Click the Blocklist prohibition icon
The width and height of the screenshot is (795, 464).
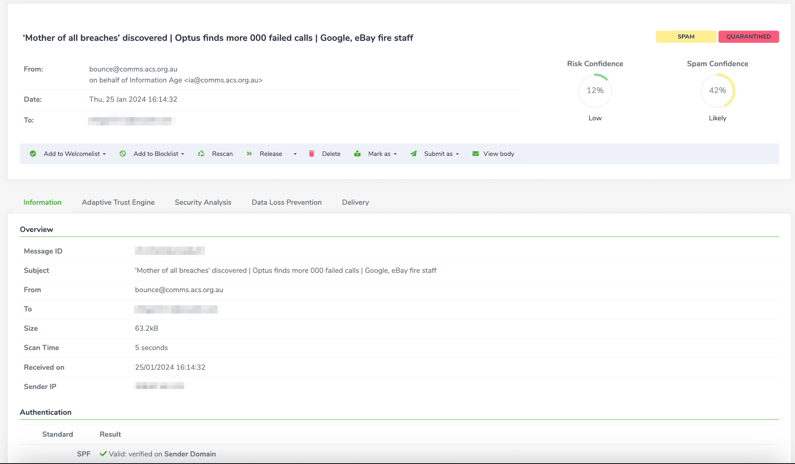123,154
